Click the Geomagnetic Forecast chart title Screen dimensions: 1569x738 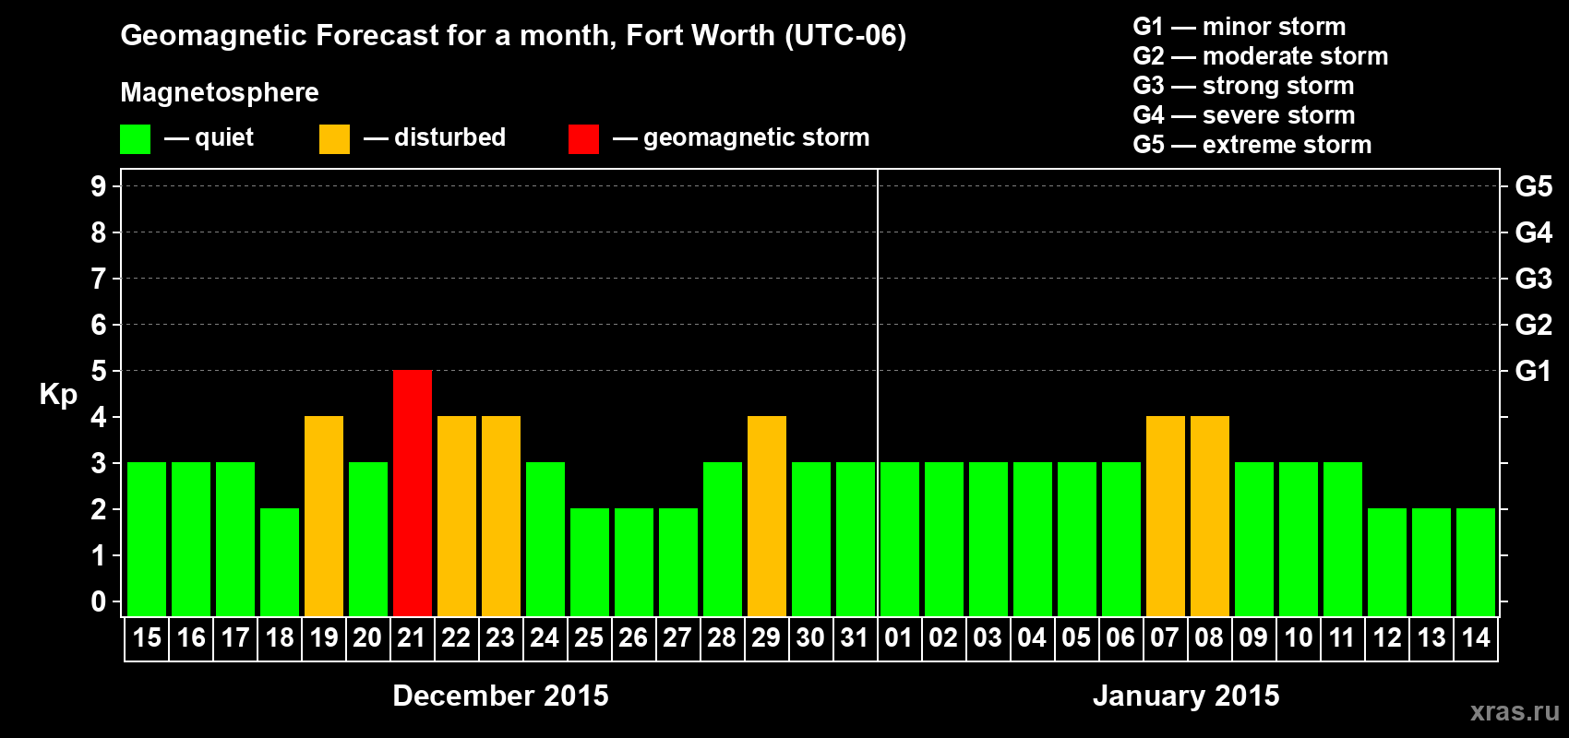513,36
